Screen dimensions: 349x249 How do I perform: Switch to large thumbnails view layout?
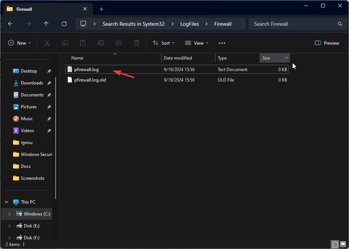click(343, 244)
